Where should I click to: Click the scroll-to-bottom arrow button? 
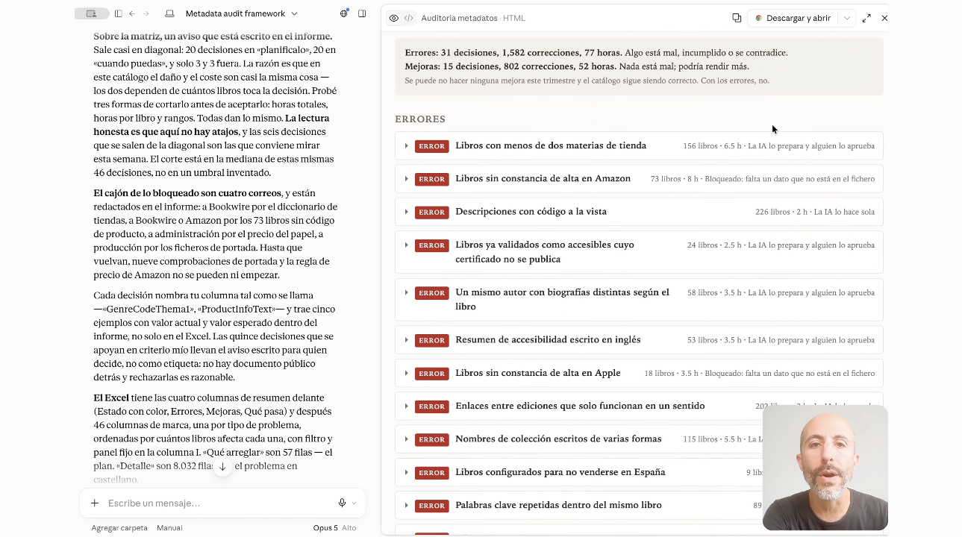[x=222, y=466]
